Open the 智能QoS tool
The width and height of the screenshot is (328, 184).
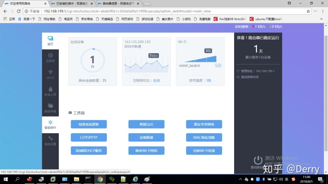click(146, 124)
